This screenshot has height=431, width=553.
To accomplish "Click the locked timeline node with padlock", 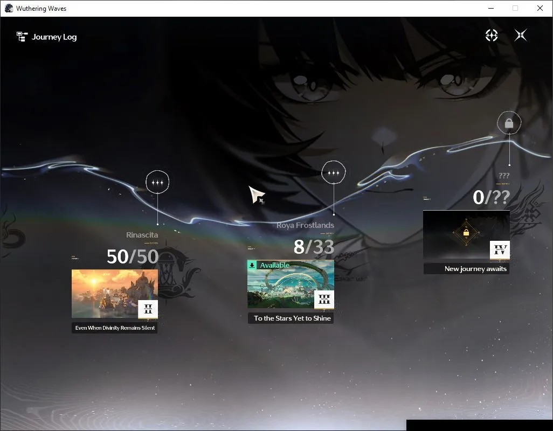I will pyautogui.click(x=509, y=123).
